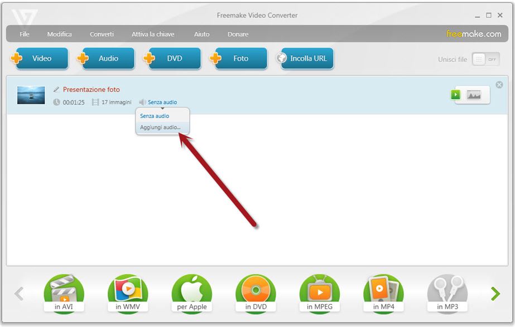
Task: Toggle the Unisci file switch
Action: click(486, 60)
